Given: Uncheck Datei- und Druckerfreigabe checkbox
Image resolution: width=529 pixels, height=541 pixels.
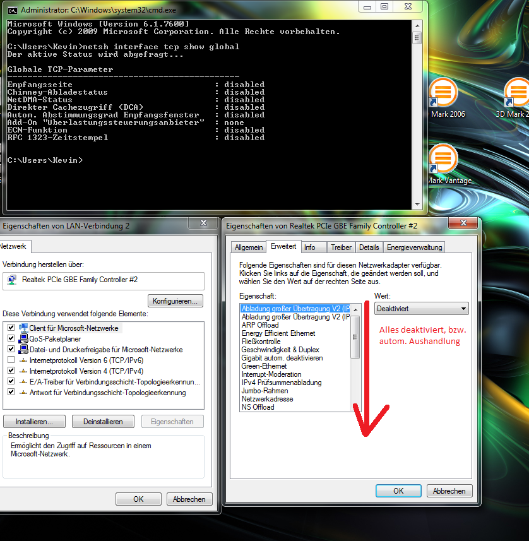Looking at the screenshot, I should [x=11, y=349].
